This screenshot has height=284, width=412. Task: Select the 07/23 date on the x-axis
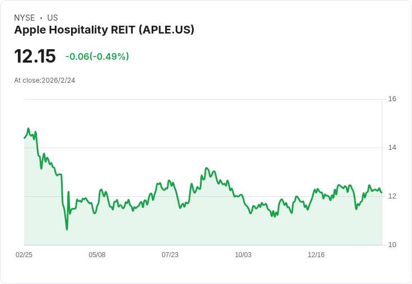click(170, 255)
